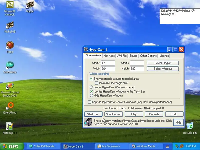Select the Mypal desktop shortcut
This screenshot has width=200, height=150.
[x=30, y=7]
